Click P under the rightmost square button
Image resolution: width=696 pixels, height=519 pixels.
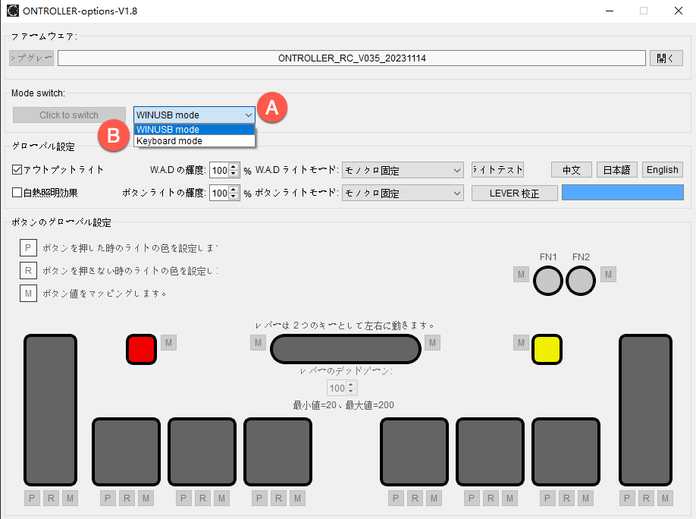pos(547,498)
